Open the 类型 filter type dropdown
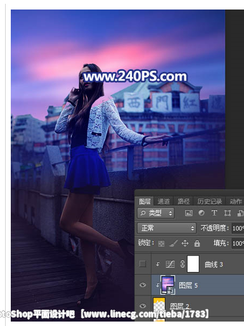This screenshot has height=326, width=244. [x=156, y=213]
